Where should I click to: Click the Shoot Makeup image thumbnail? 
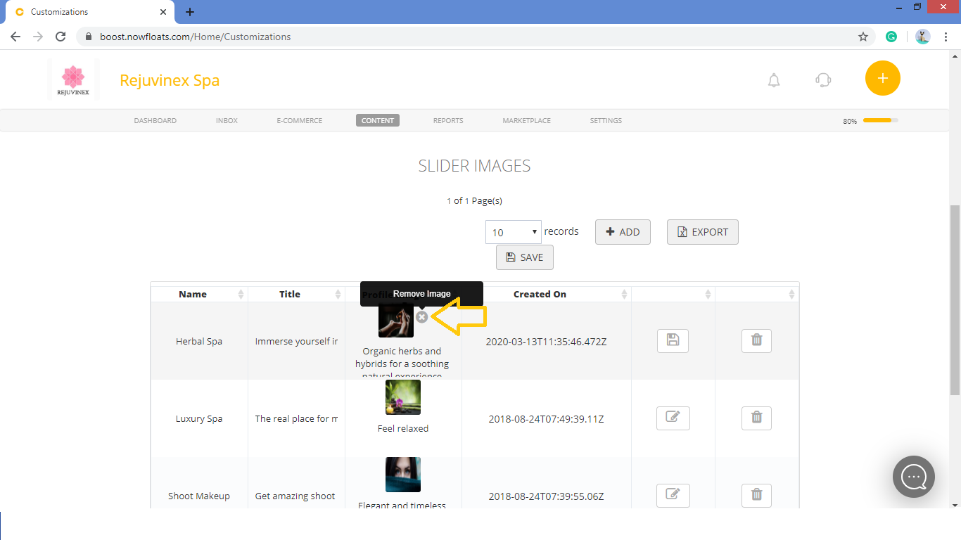(403, 475)
